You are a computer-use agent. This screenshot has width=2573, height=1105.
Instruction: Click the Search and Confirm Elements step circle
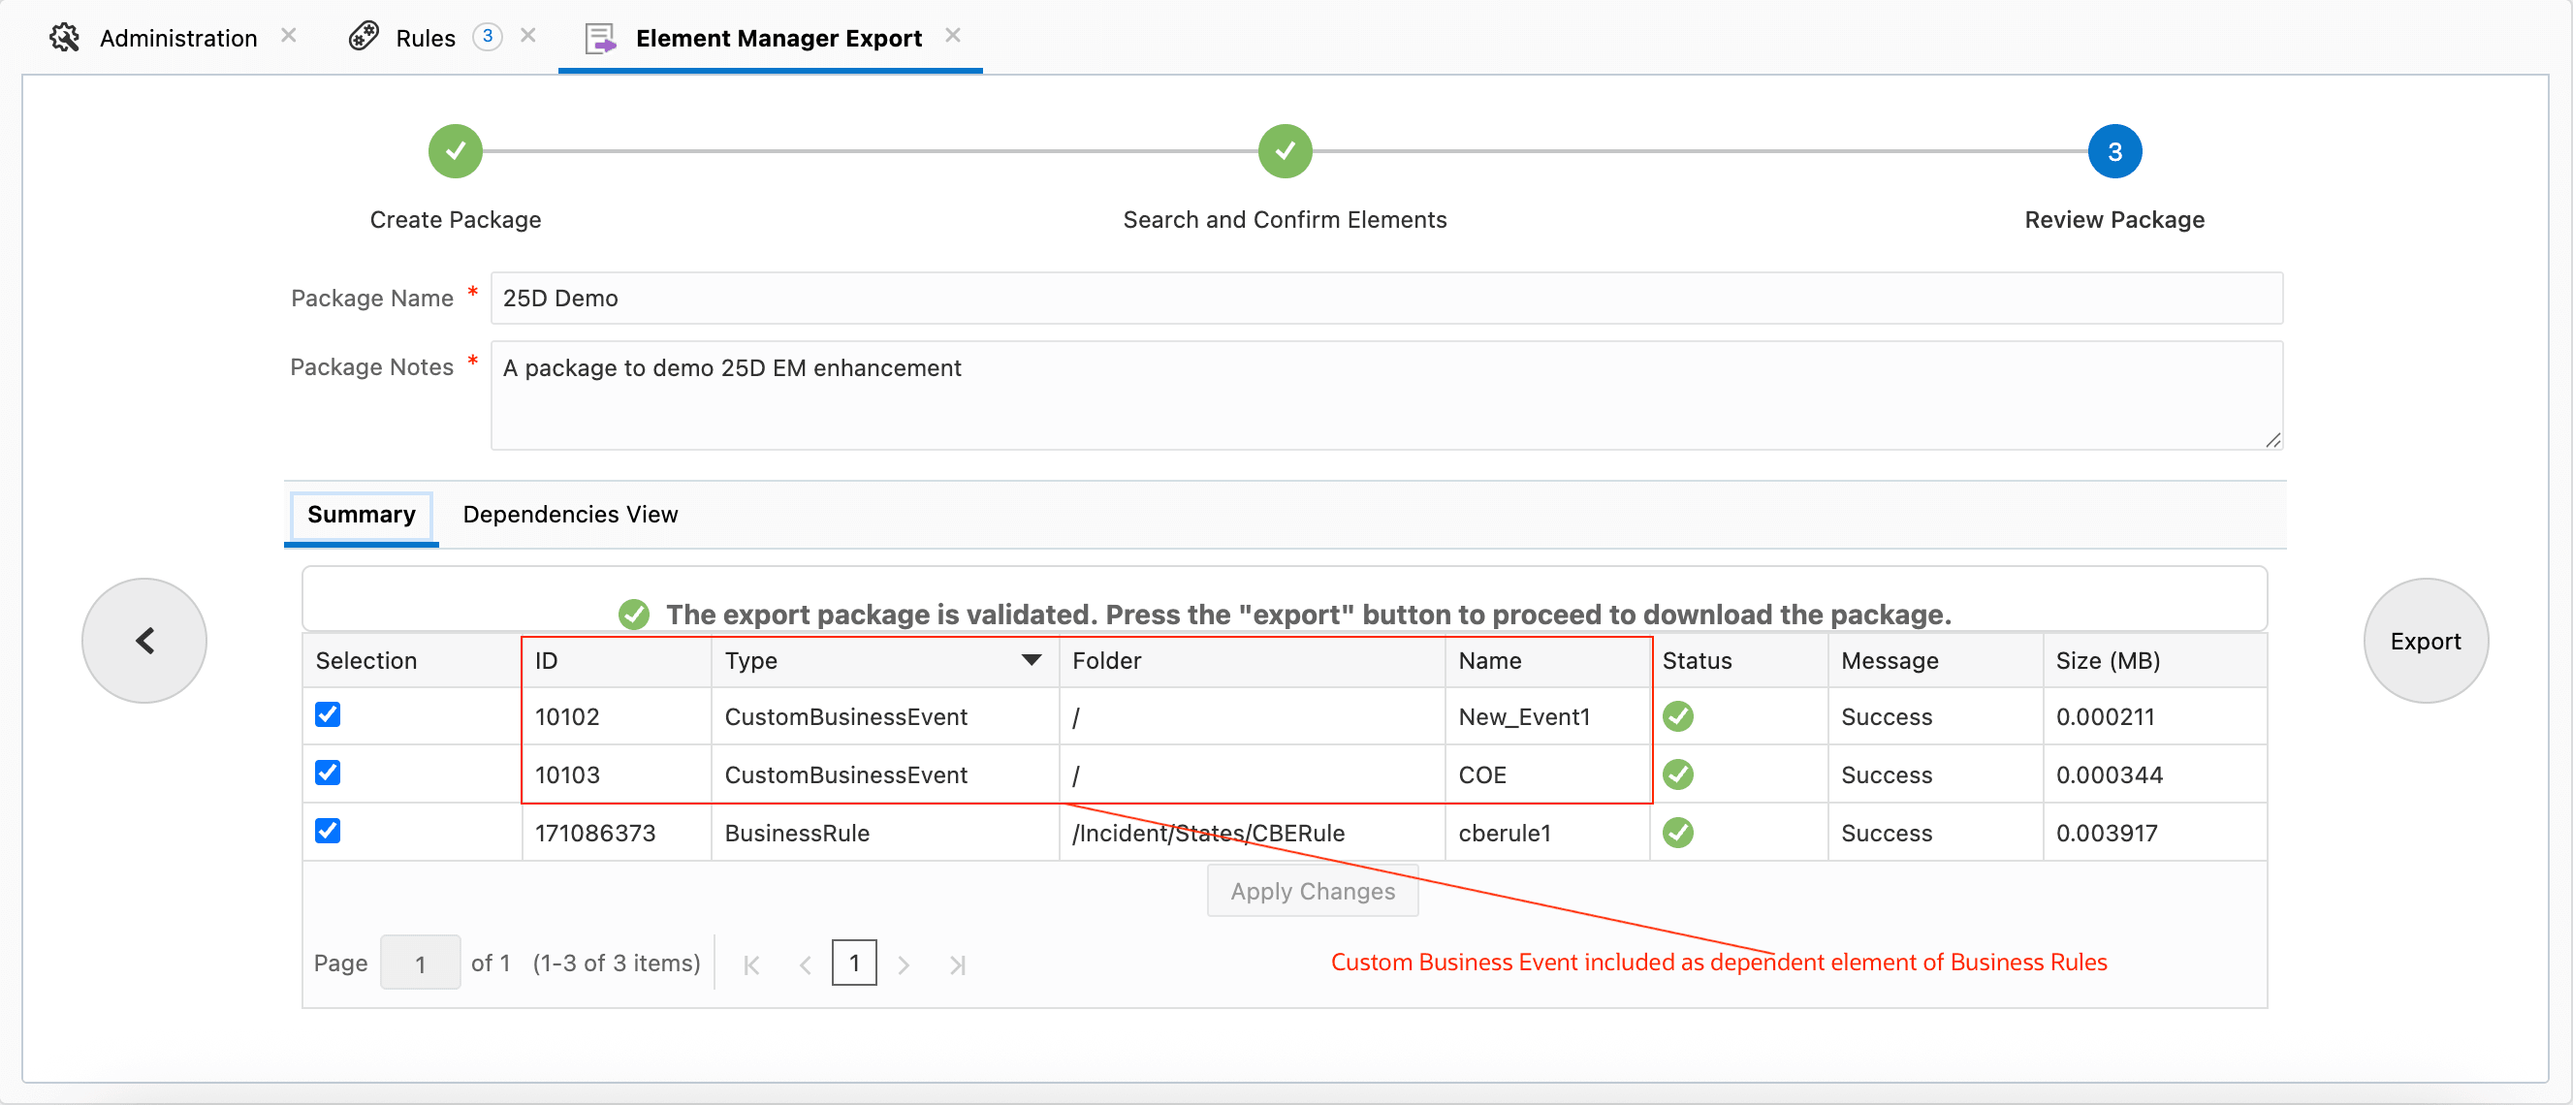(x=1285, y=152)
